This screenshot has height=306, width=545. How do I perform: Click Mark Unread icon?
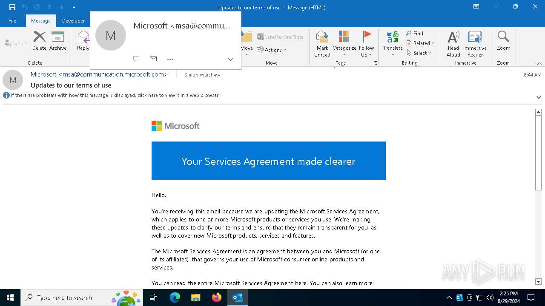[322, 44]
